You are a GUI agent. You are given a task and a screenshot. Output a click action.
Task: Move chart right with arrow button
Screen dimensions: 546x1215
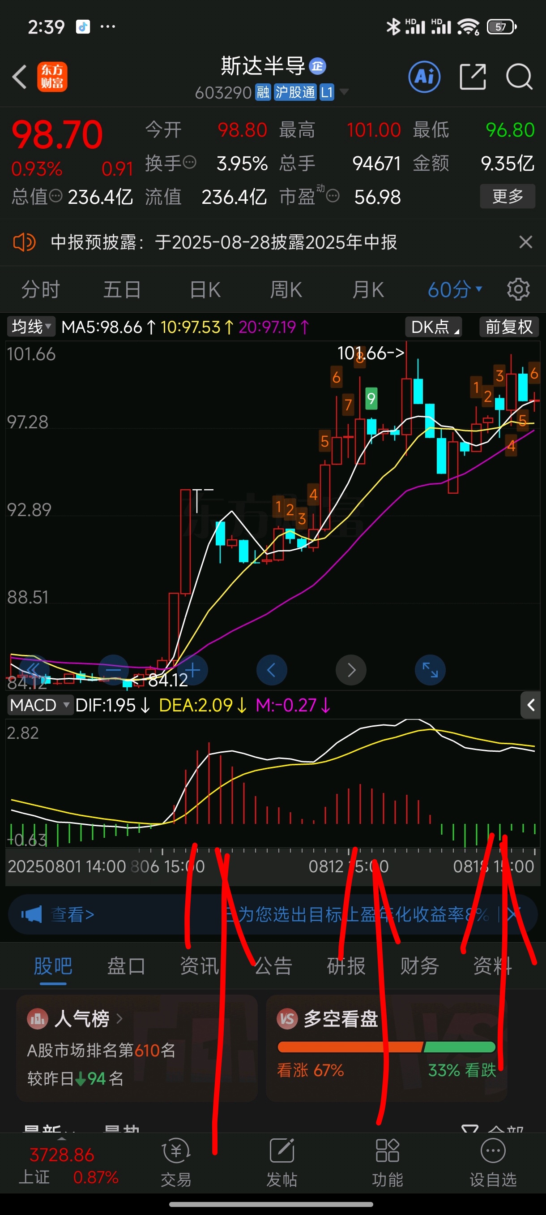tap(351, 670)
